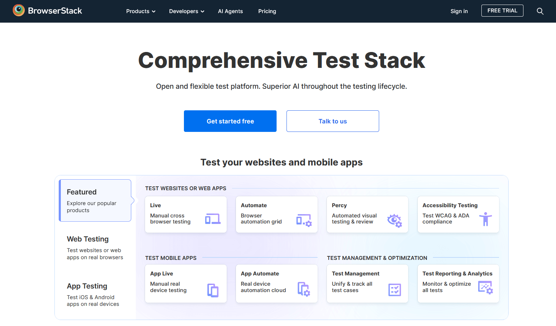
Task: Click the Automate browser grid icon
Action: tap(304, 220)
